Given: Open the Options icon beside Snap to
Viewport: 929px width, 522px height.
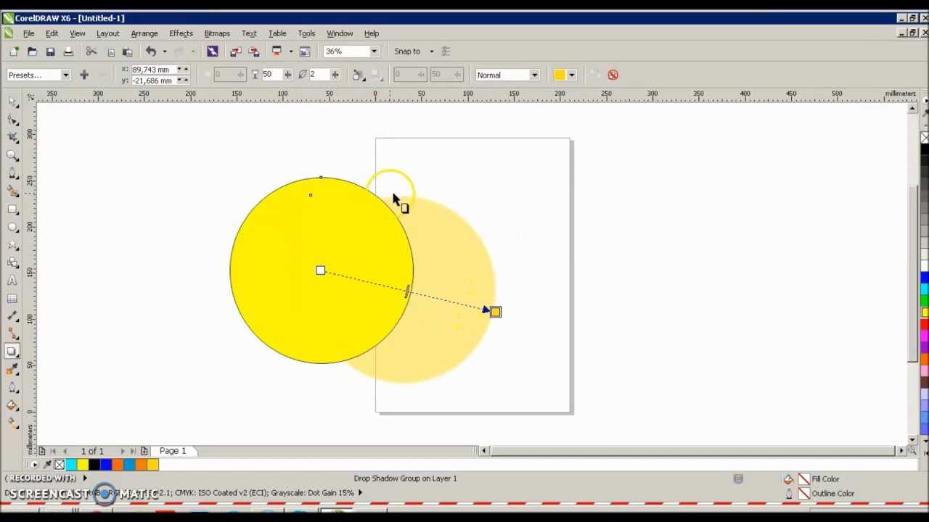Looking at the screenshot, I should 446,51.
